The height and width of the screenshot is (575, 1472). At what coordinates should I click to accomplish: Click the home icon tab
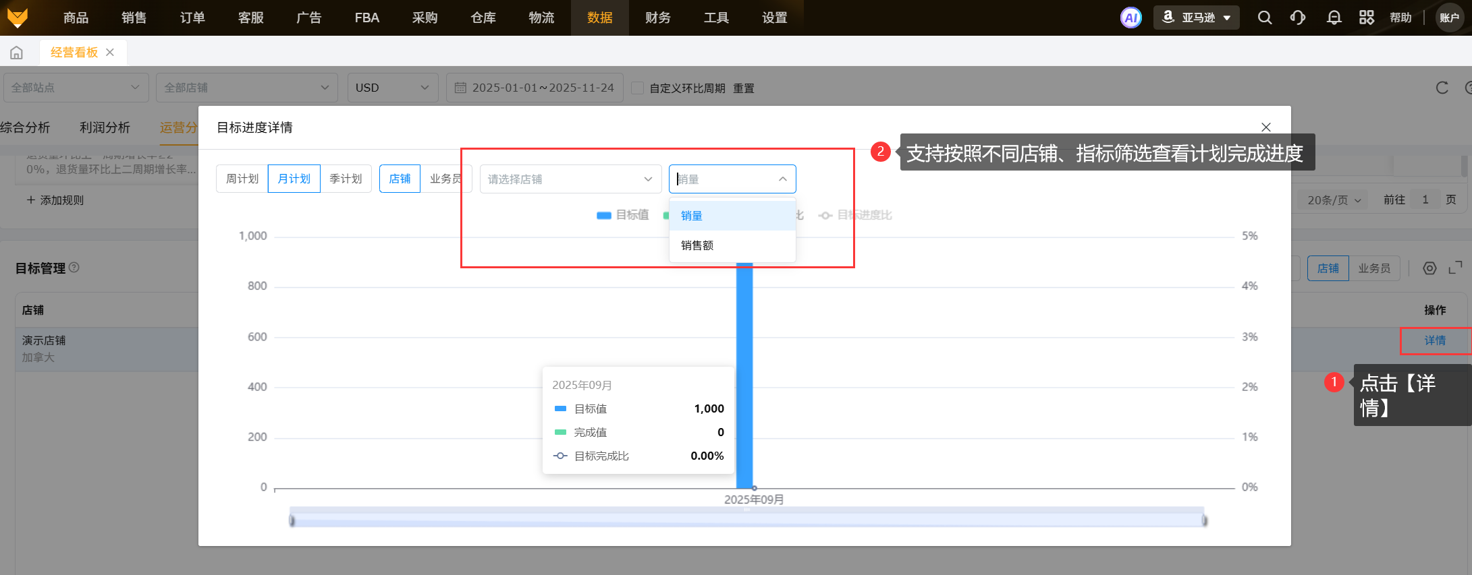click(x=17, y=53)
